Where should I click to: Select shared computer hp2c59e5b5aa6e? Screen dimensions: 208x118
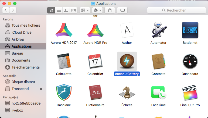(23, 103)
